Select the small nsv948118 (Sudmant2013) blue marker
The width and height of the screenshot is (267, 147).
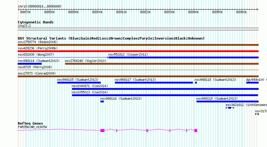(x=196, y=83)
